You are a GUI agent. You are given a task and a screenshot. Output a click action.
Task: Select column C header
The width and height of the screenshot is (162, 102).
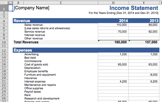61,3
